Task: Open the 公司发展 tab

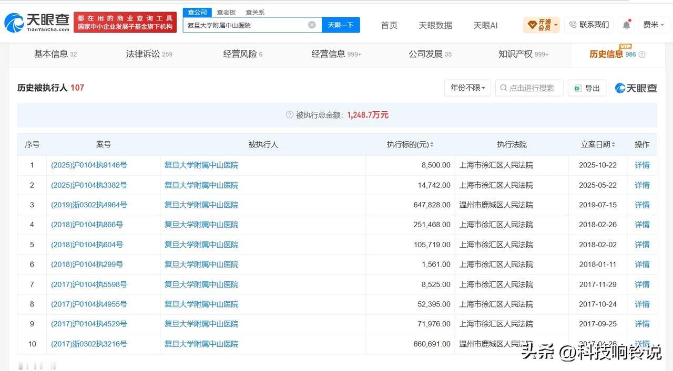Action: click(x=430, y=54)
